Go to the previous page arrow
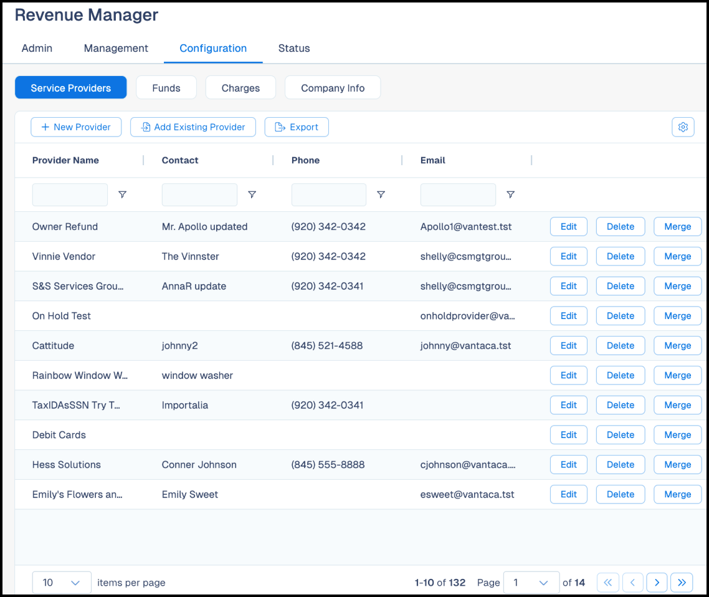This screenshot has height=597, width=709. 632,583
